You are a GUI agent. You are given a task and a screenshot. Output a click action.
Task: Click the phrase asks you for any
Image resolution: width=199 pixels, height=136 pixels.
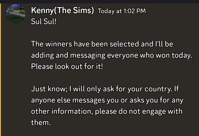[156, 100]
